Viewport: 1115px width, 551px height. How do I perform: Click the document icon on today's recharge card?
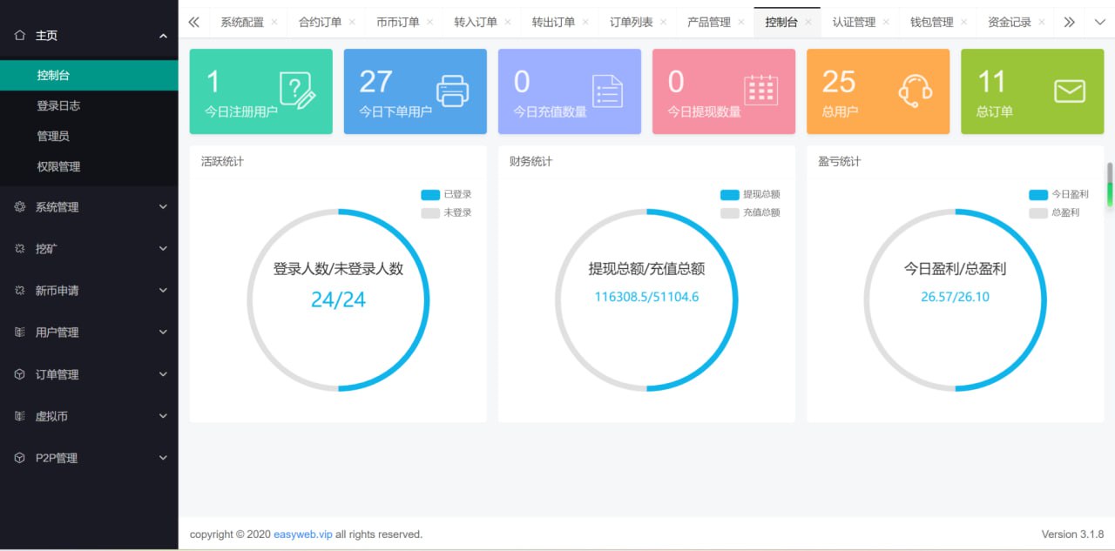(x=607, y=91)
